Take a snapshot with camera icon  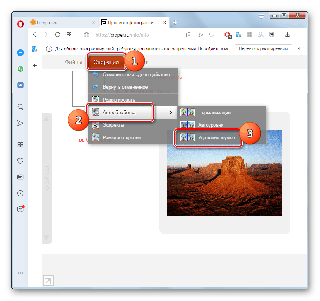189,35
